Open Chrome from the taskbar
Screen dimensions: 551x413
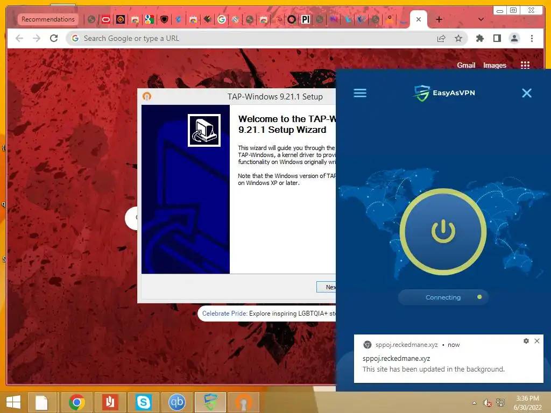76,402
